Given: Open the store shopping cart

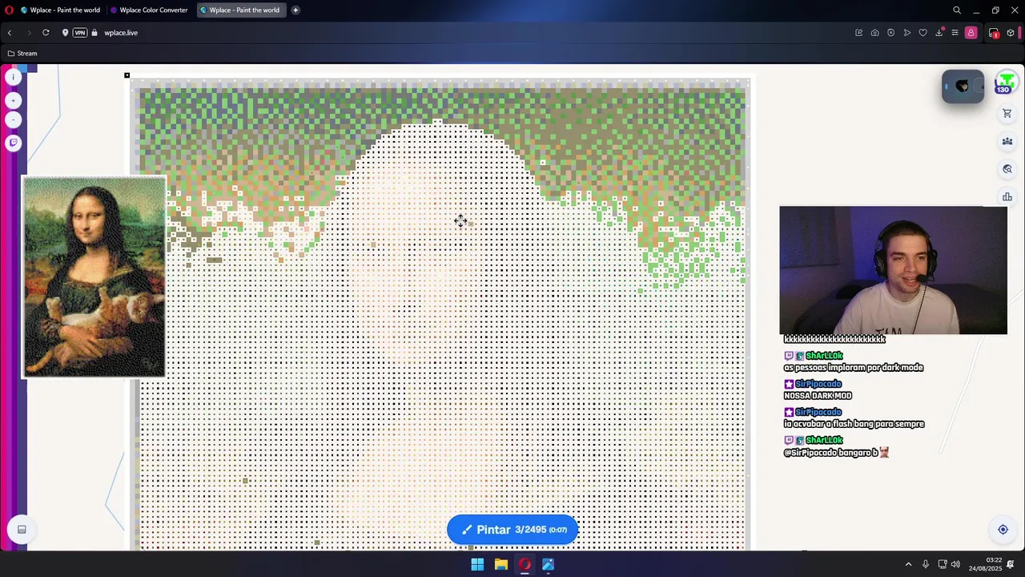Looking at the screenshot, I should click(x=1007, y=114).
